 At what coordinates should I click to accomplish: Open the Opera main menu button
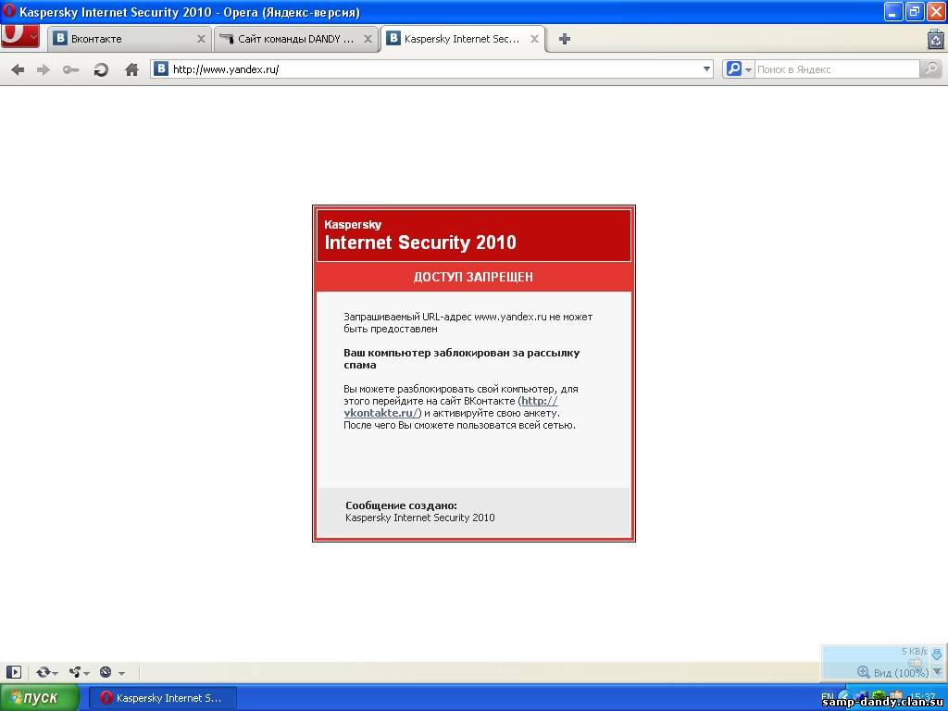pos(20,36)
